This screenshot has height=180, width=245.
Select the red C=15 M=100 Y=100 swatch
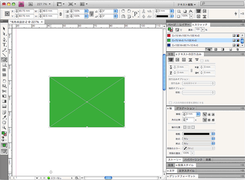203,36
